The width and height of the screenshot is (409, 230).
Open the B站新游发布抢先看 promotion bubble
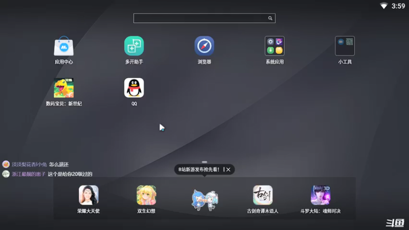pyautogui.click(x=199, y=170)
